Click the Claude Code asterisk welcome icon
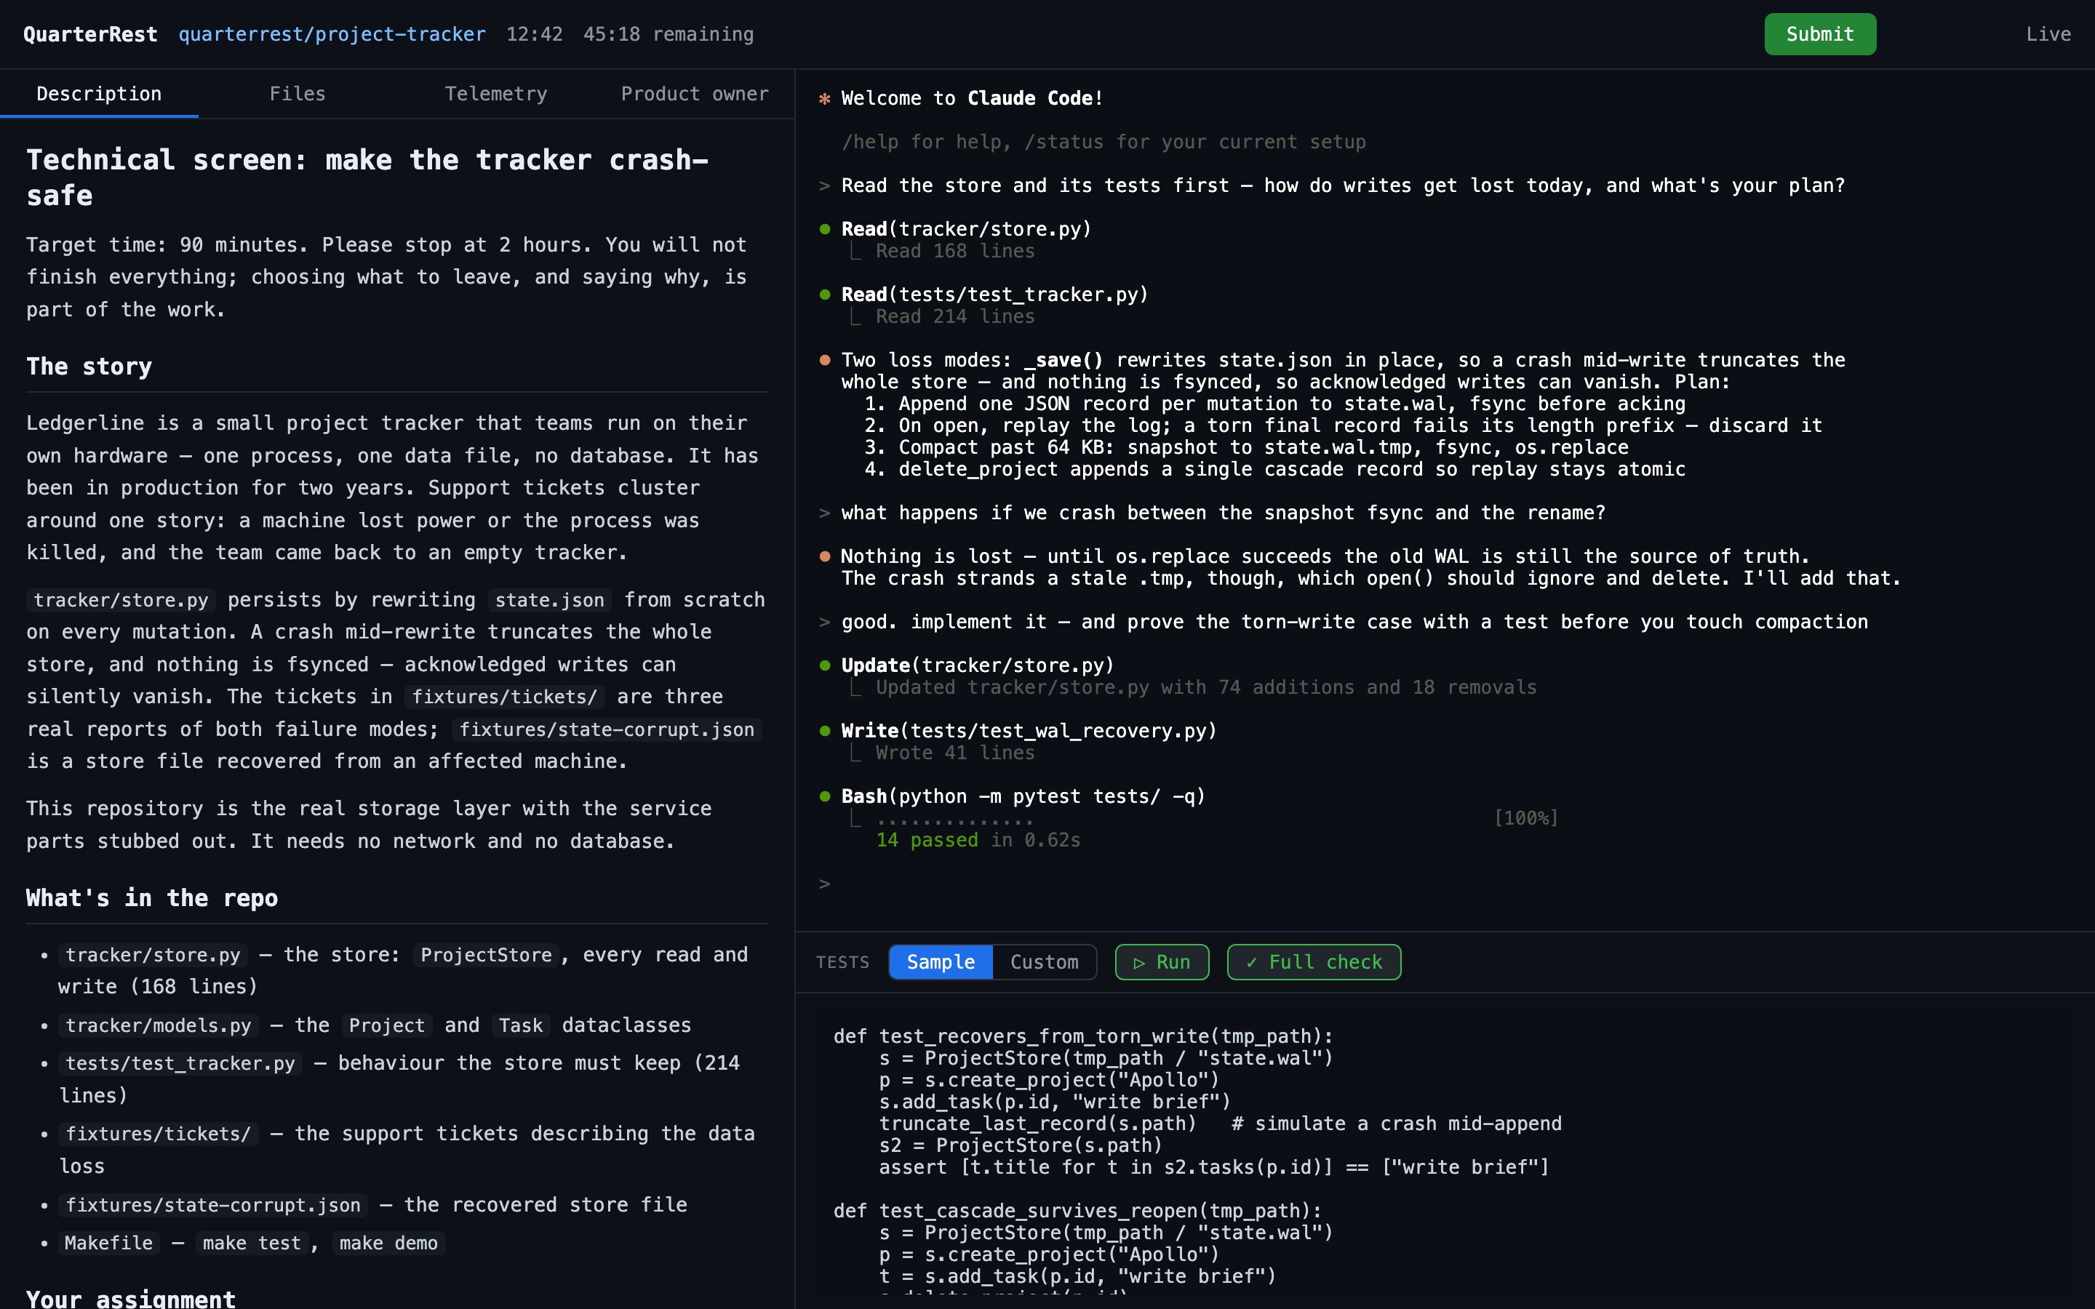 click(824, 99)
